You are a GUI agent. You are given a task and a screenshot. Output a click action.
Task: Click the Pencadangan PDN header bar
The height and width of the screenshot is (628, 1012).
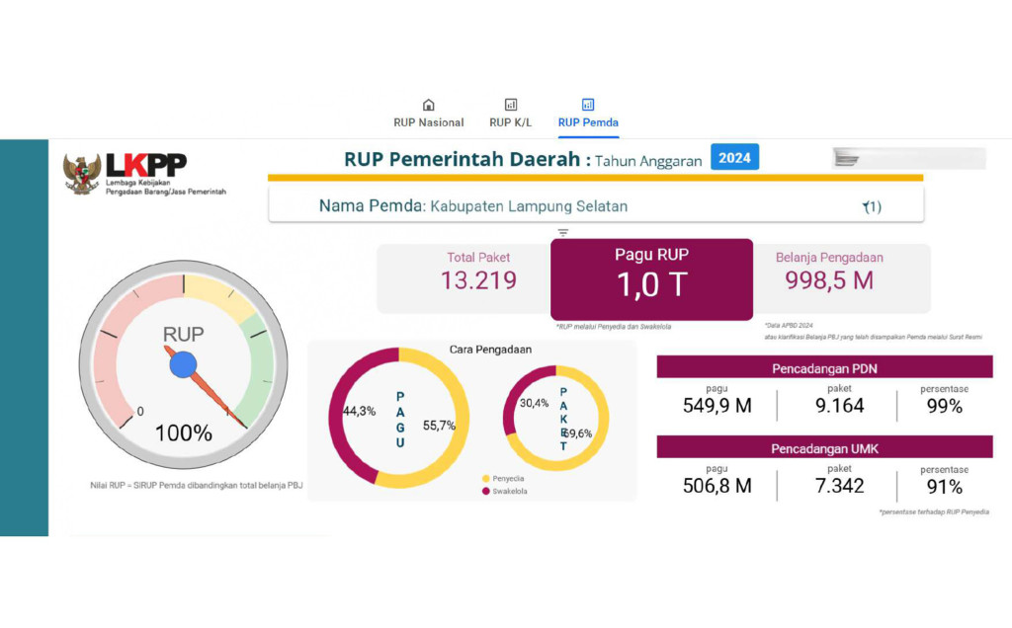824,368
